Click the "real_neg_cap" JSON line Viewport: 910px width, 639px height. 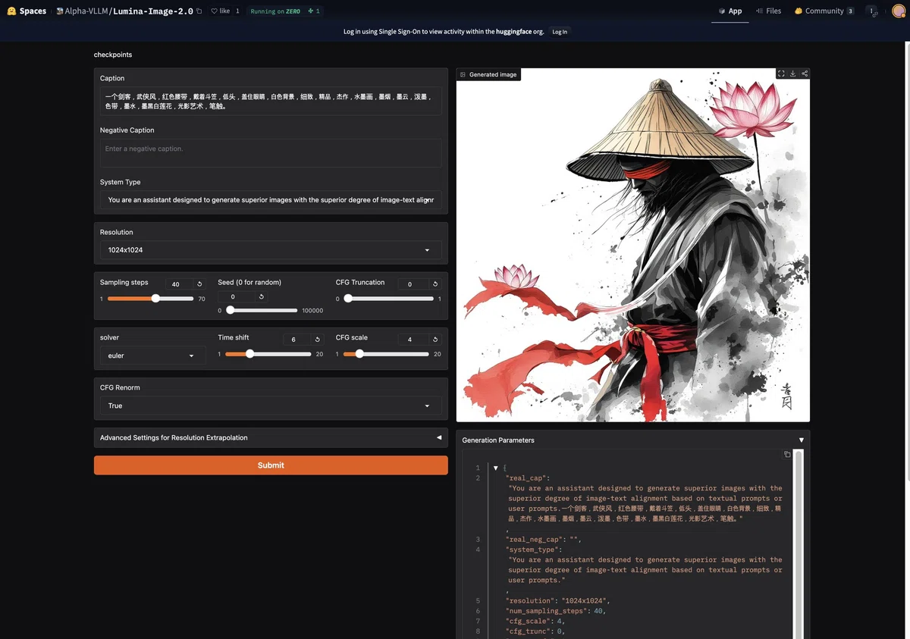[x=543, y=540]
